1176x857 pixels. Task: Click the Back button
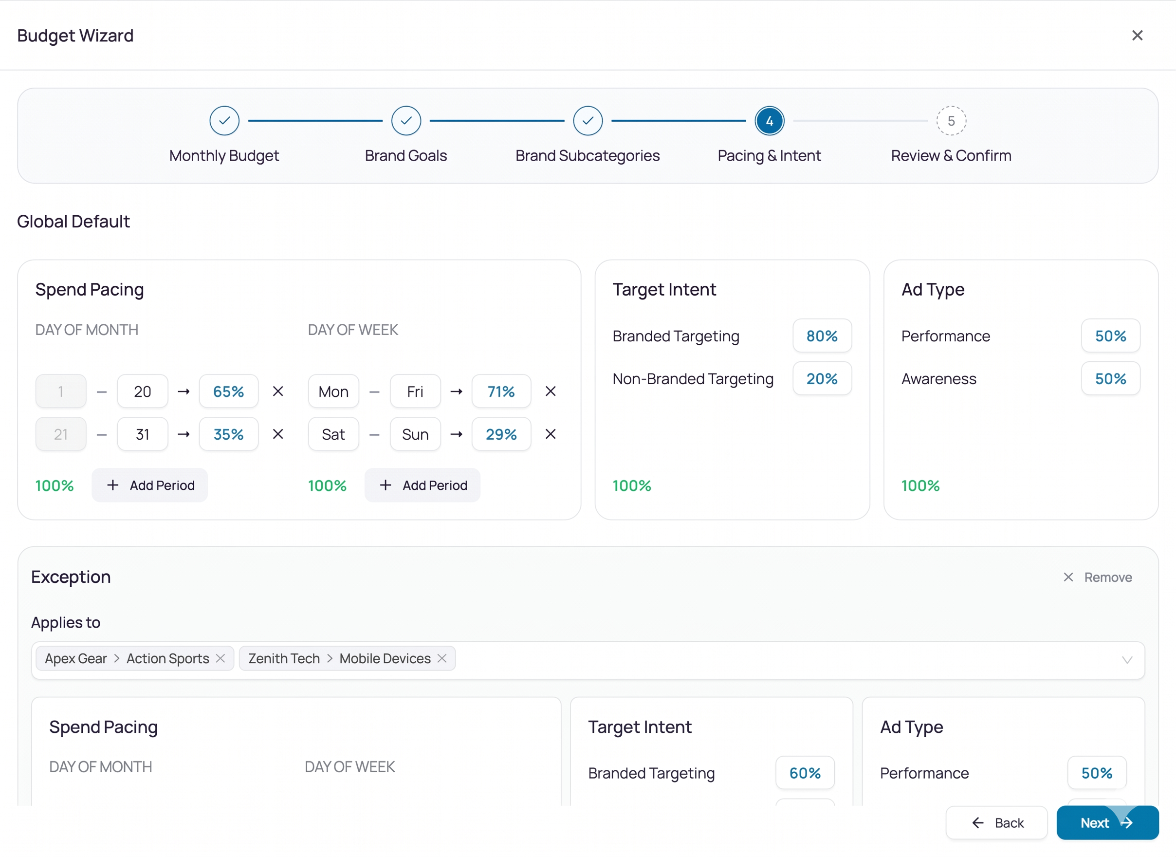point(996,823)
